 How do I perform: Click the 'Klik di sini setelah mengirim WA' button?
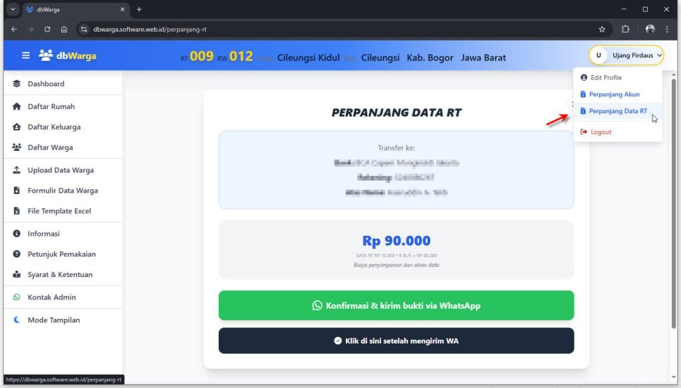pos(396,341)
